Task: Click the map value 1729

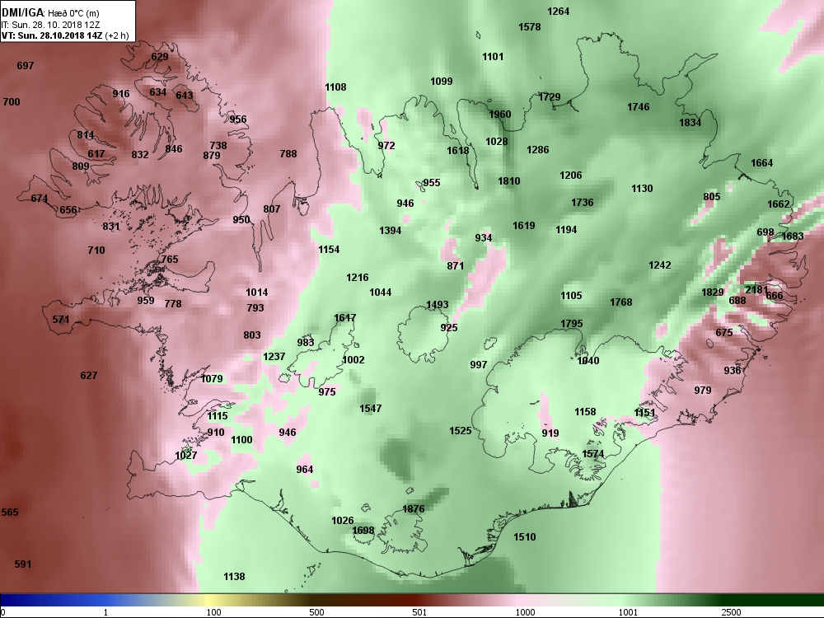Action: [x=549, y=97]
